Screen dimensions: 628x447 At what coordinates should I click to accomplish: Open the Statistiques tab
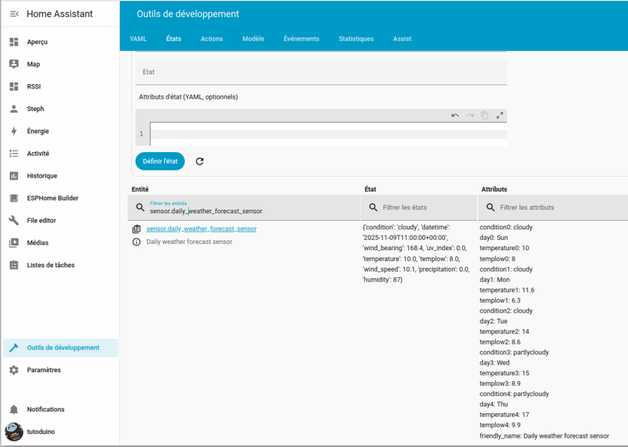pos(356,39)
